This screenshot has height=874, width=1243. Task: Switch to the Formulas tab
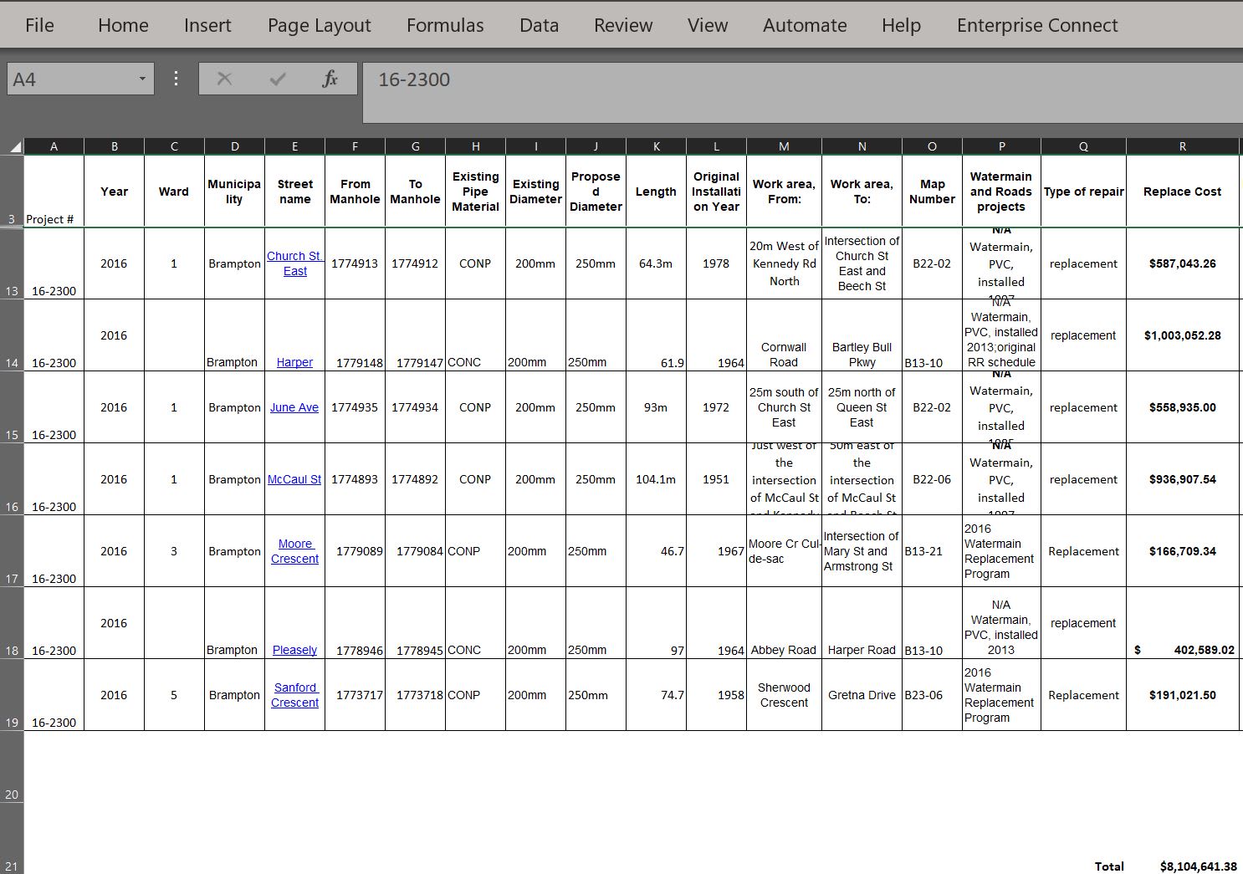point(445,25)
